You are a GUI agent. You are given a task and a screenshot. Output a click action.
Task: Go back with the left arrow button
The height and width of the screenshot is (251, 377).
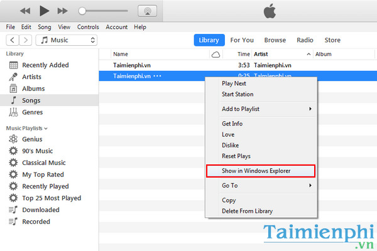(x=13, y=40)
